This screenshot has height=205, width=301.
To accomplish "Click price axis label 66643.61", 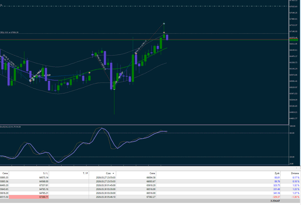I will click(x=293, y=50).
